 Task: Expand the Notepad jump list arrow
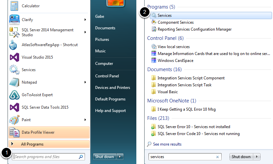(x=85, y=82)
